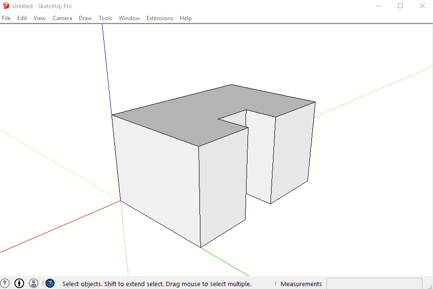Viewport: 433px width, 289px height.
Task: Open the Instructor help question-mark icon
Action: coord(50,283)
